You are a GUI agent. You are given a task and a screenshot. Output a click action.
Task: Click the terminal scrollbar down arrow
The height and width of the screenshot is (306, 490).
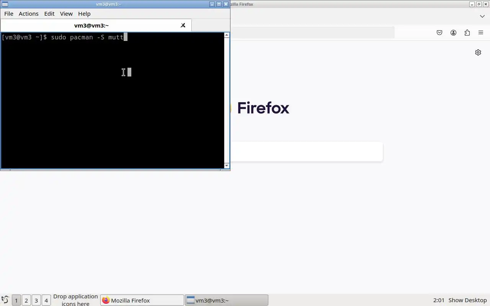(227, 166)
